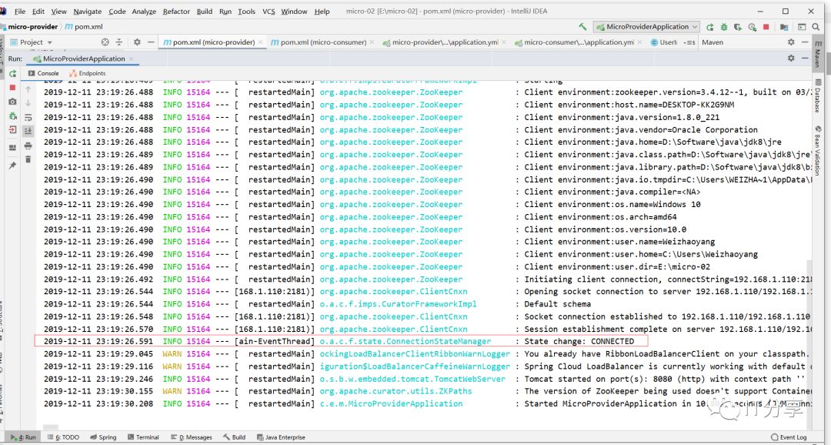Open the Messages tool window
Image resolution: width=831 pixels, height=445 pixels.
[x=192, y=437]
